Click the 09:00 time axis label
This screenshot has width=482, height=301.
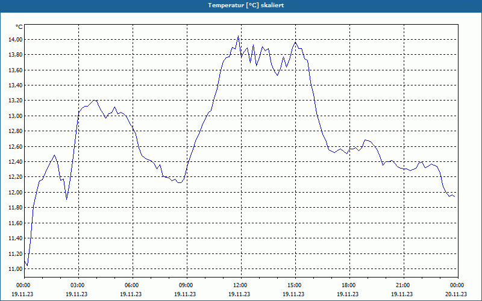[x=187, y=285]
